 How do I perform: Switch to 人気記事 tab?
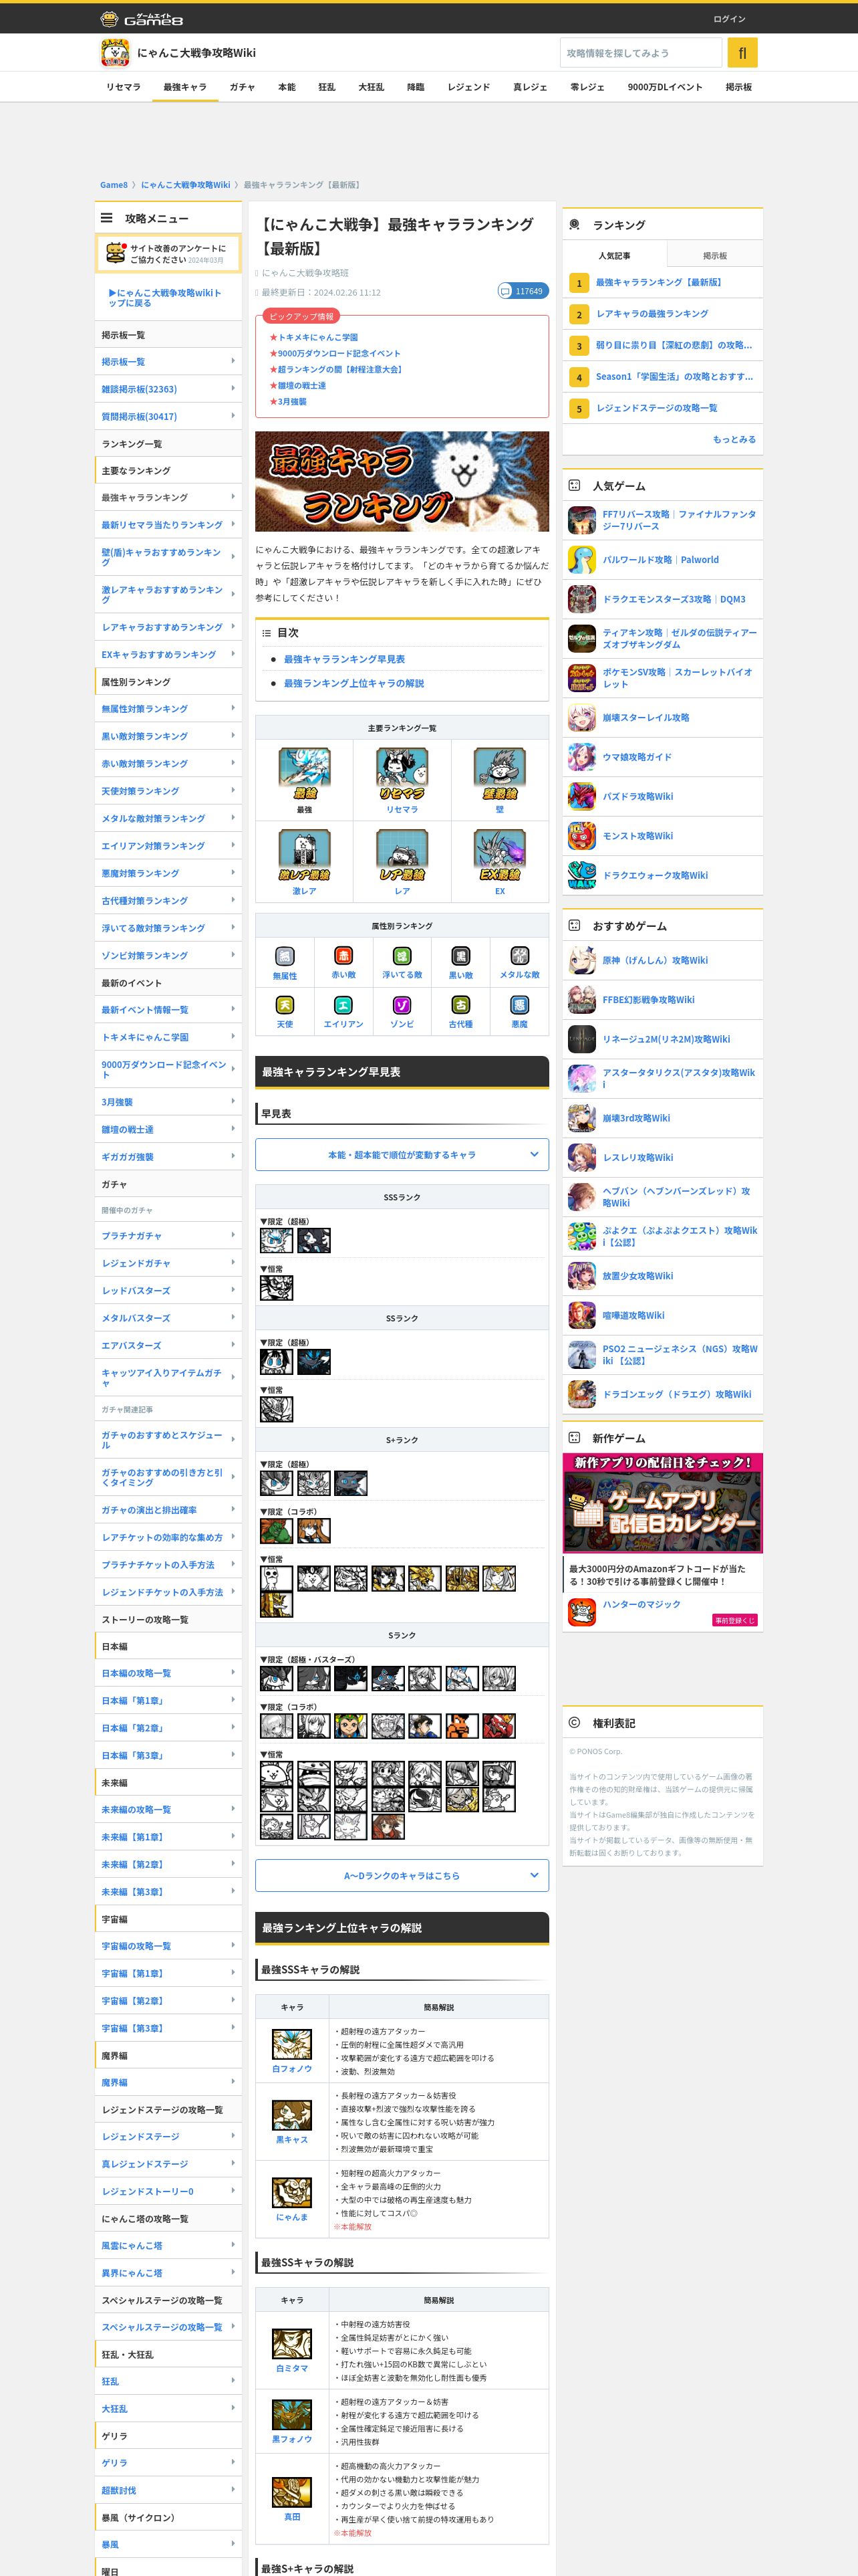[614, 256]
